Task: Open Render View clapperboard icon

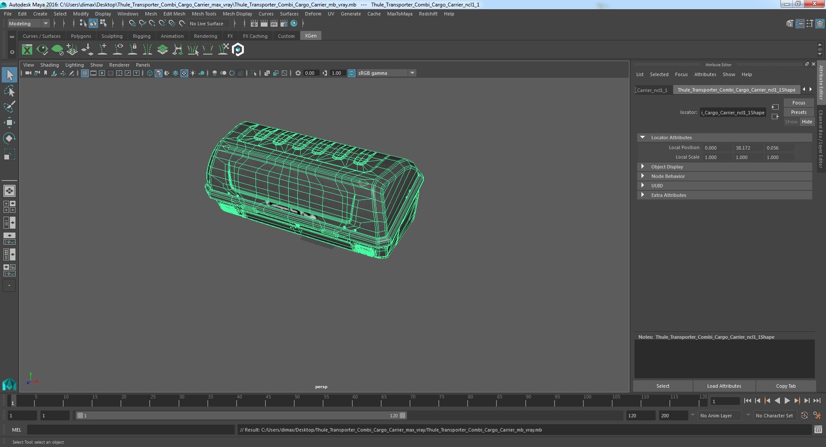Action: (x=254, y=24)
